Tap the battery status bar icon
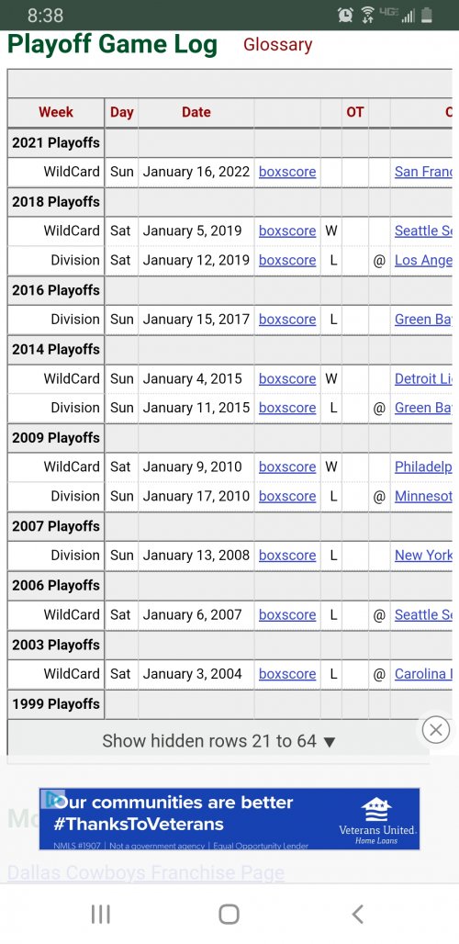Screen dimensions: 459x944 427,15
